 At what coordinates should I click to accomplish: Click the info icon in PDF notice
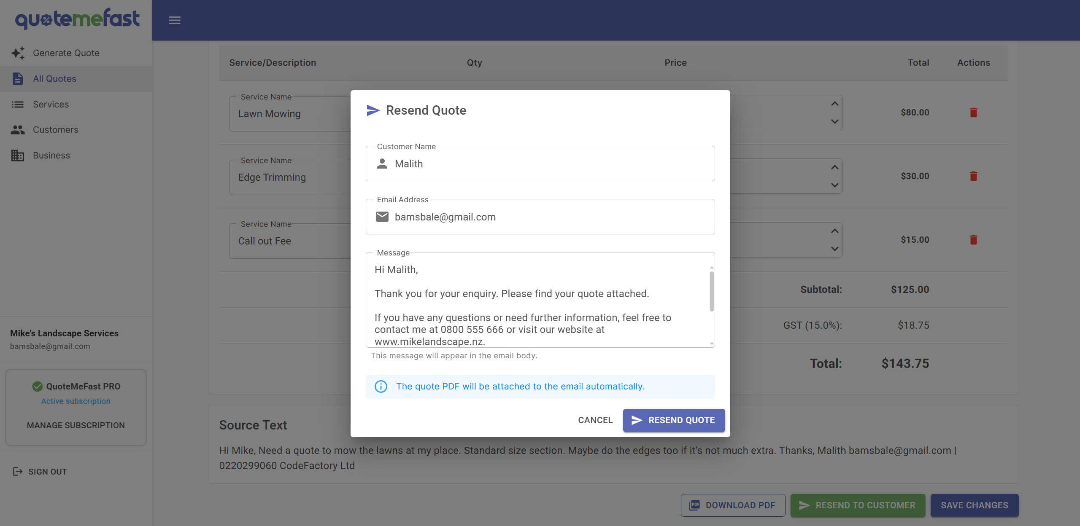coord(381,386)
